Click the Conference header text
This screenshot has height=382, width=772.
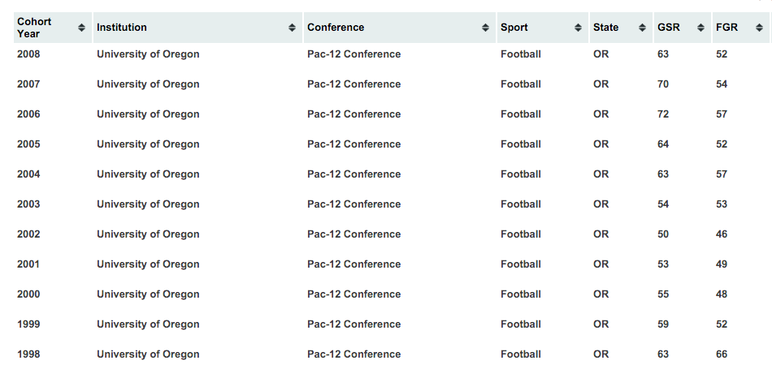point(336,28)
